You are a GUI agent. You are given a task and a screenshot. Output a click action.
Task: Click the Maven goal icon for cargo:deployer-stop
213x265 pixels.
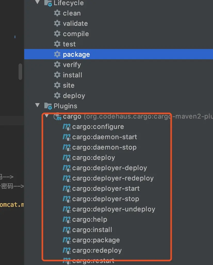[67, 199]
